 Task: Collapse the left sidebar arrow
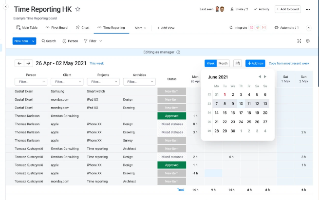pyautogui.click(x=6, y=7)
